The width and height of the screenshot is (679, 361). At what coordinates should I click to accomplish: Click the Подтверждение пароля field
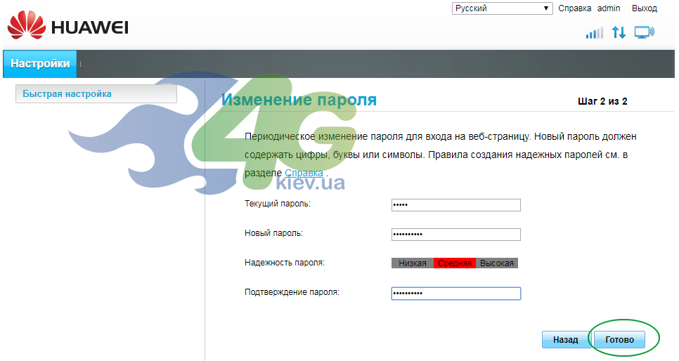coord(456,293)
